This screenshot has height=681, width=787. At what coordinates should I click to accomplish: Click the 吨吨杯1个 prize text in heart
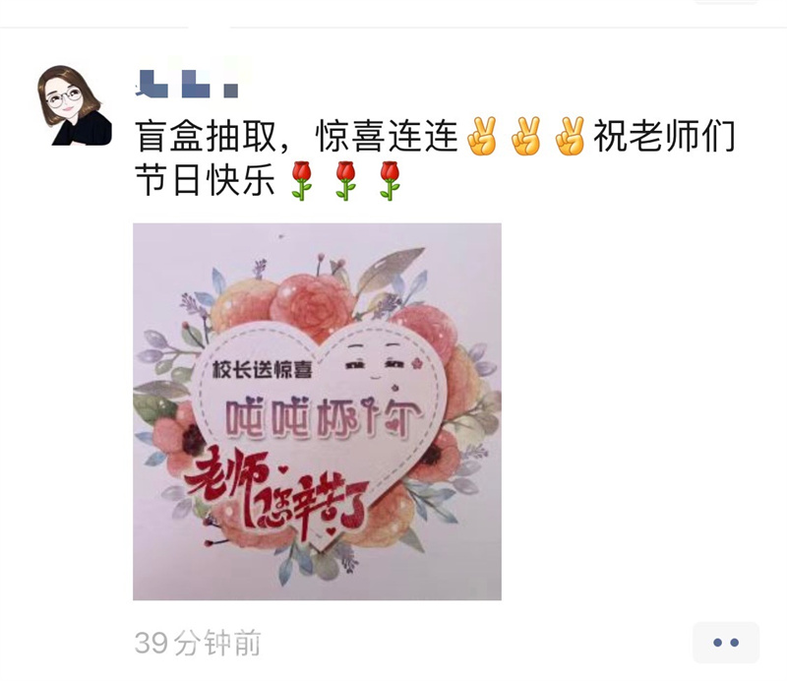tap(323, 417)
